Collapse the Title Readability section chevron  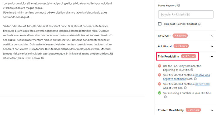click(212, 57)
